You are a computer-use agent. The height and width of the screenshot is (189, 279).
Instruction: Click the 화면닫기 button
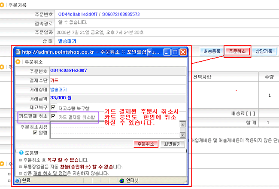point(173,144)
